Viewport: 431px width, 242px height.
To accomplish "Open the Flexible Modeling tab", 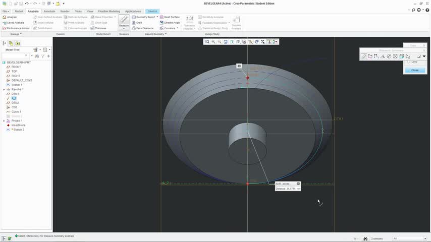I will 109,11.
